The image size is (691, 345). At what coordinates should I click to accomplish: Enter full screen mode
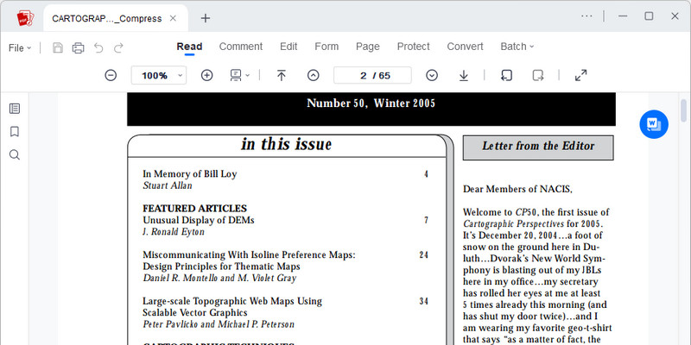580,75
